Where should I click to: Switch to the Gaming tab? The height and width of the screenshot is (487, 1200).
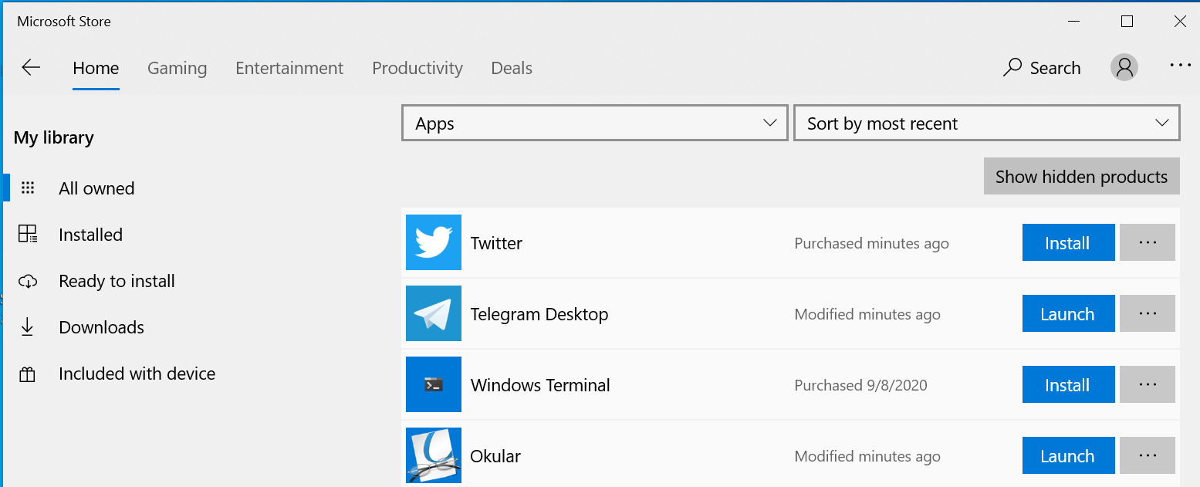[177, 68]
